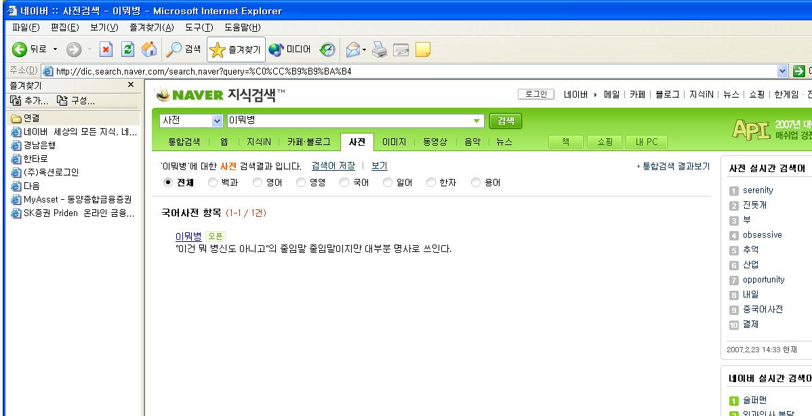Click the serenity trending search term
The width and height of the screenshot is (812, 416).
(758, 190)
